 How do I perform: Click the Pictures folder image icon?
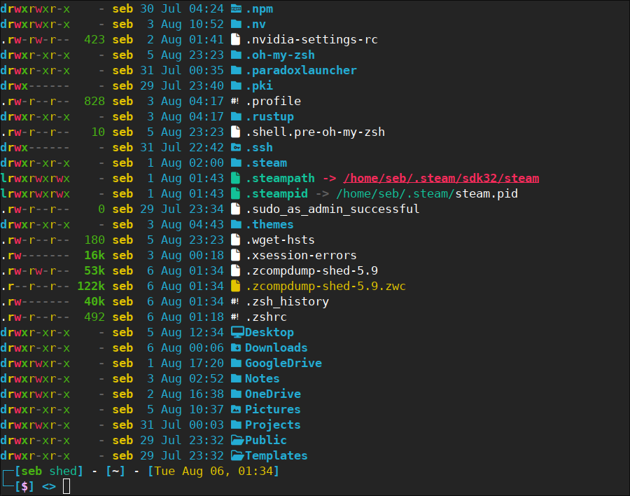click(x=237, y=409)
